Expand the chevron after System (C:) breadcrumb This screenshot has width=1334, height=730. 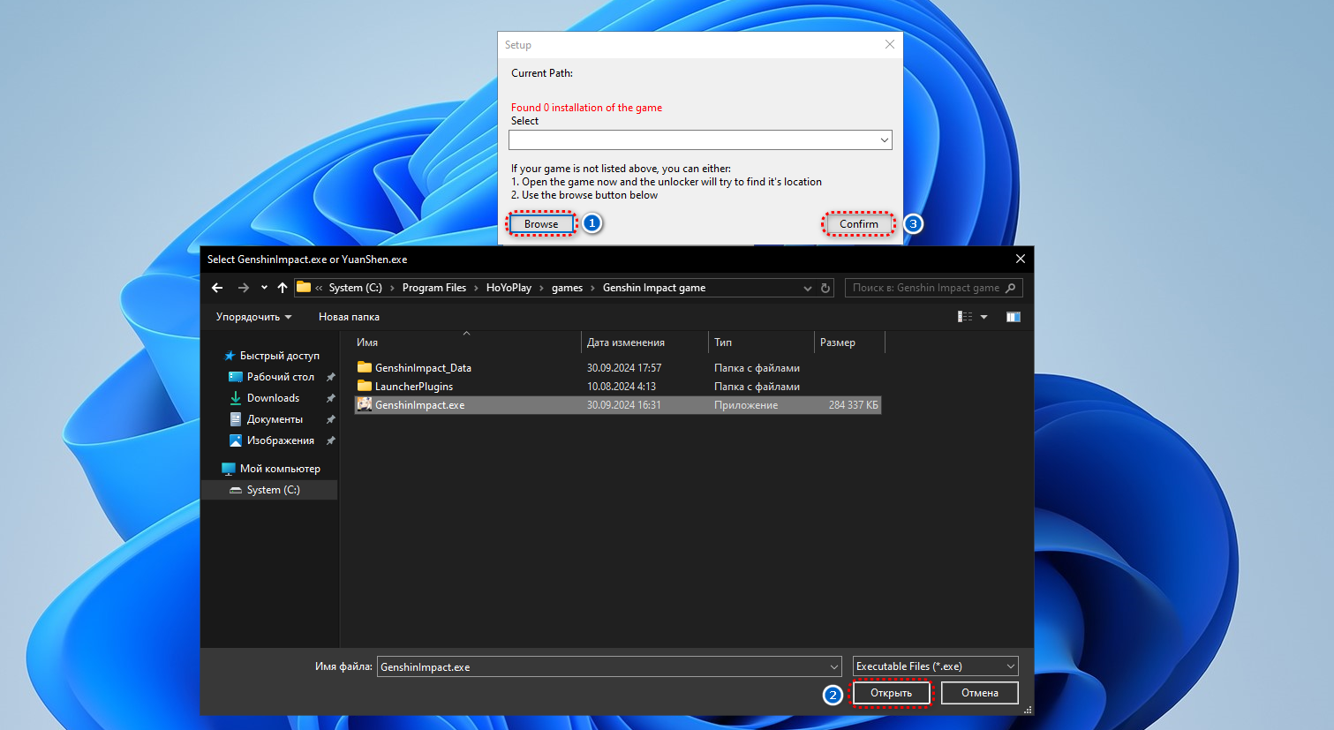(392, 288)
